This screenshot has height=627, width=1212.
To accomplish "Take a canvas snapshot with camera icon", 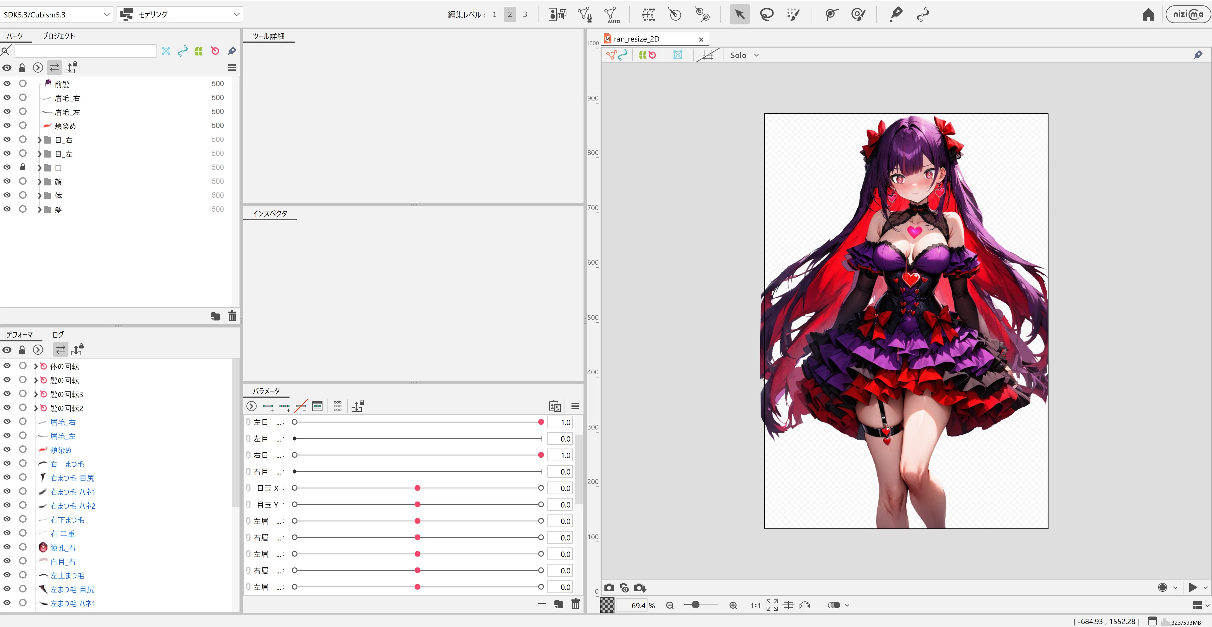I will [x=609, y=587].
